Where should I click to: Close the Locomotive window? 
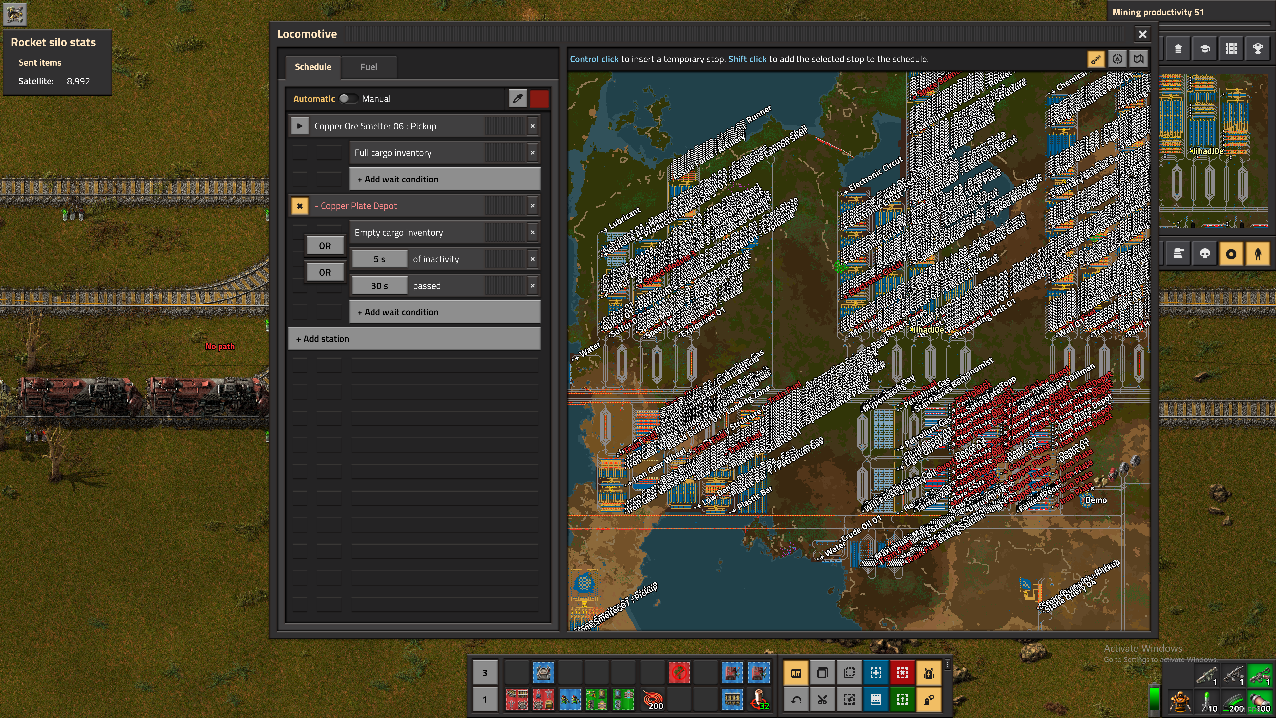coord(1142,34)
